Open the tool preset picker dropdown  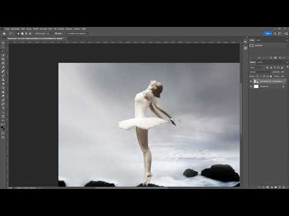point(11,34)
